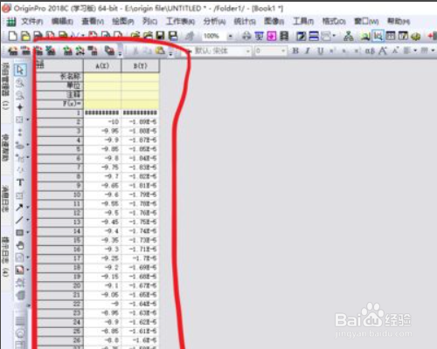Click the worksheet select-all corner cell

click(59, 66)
